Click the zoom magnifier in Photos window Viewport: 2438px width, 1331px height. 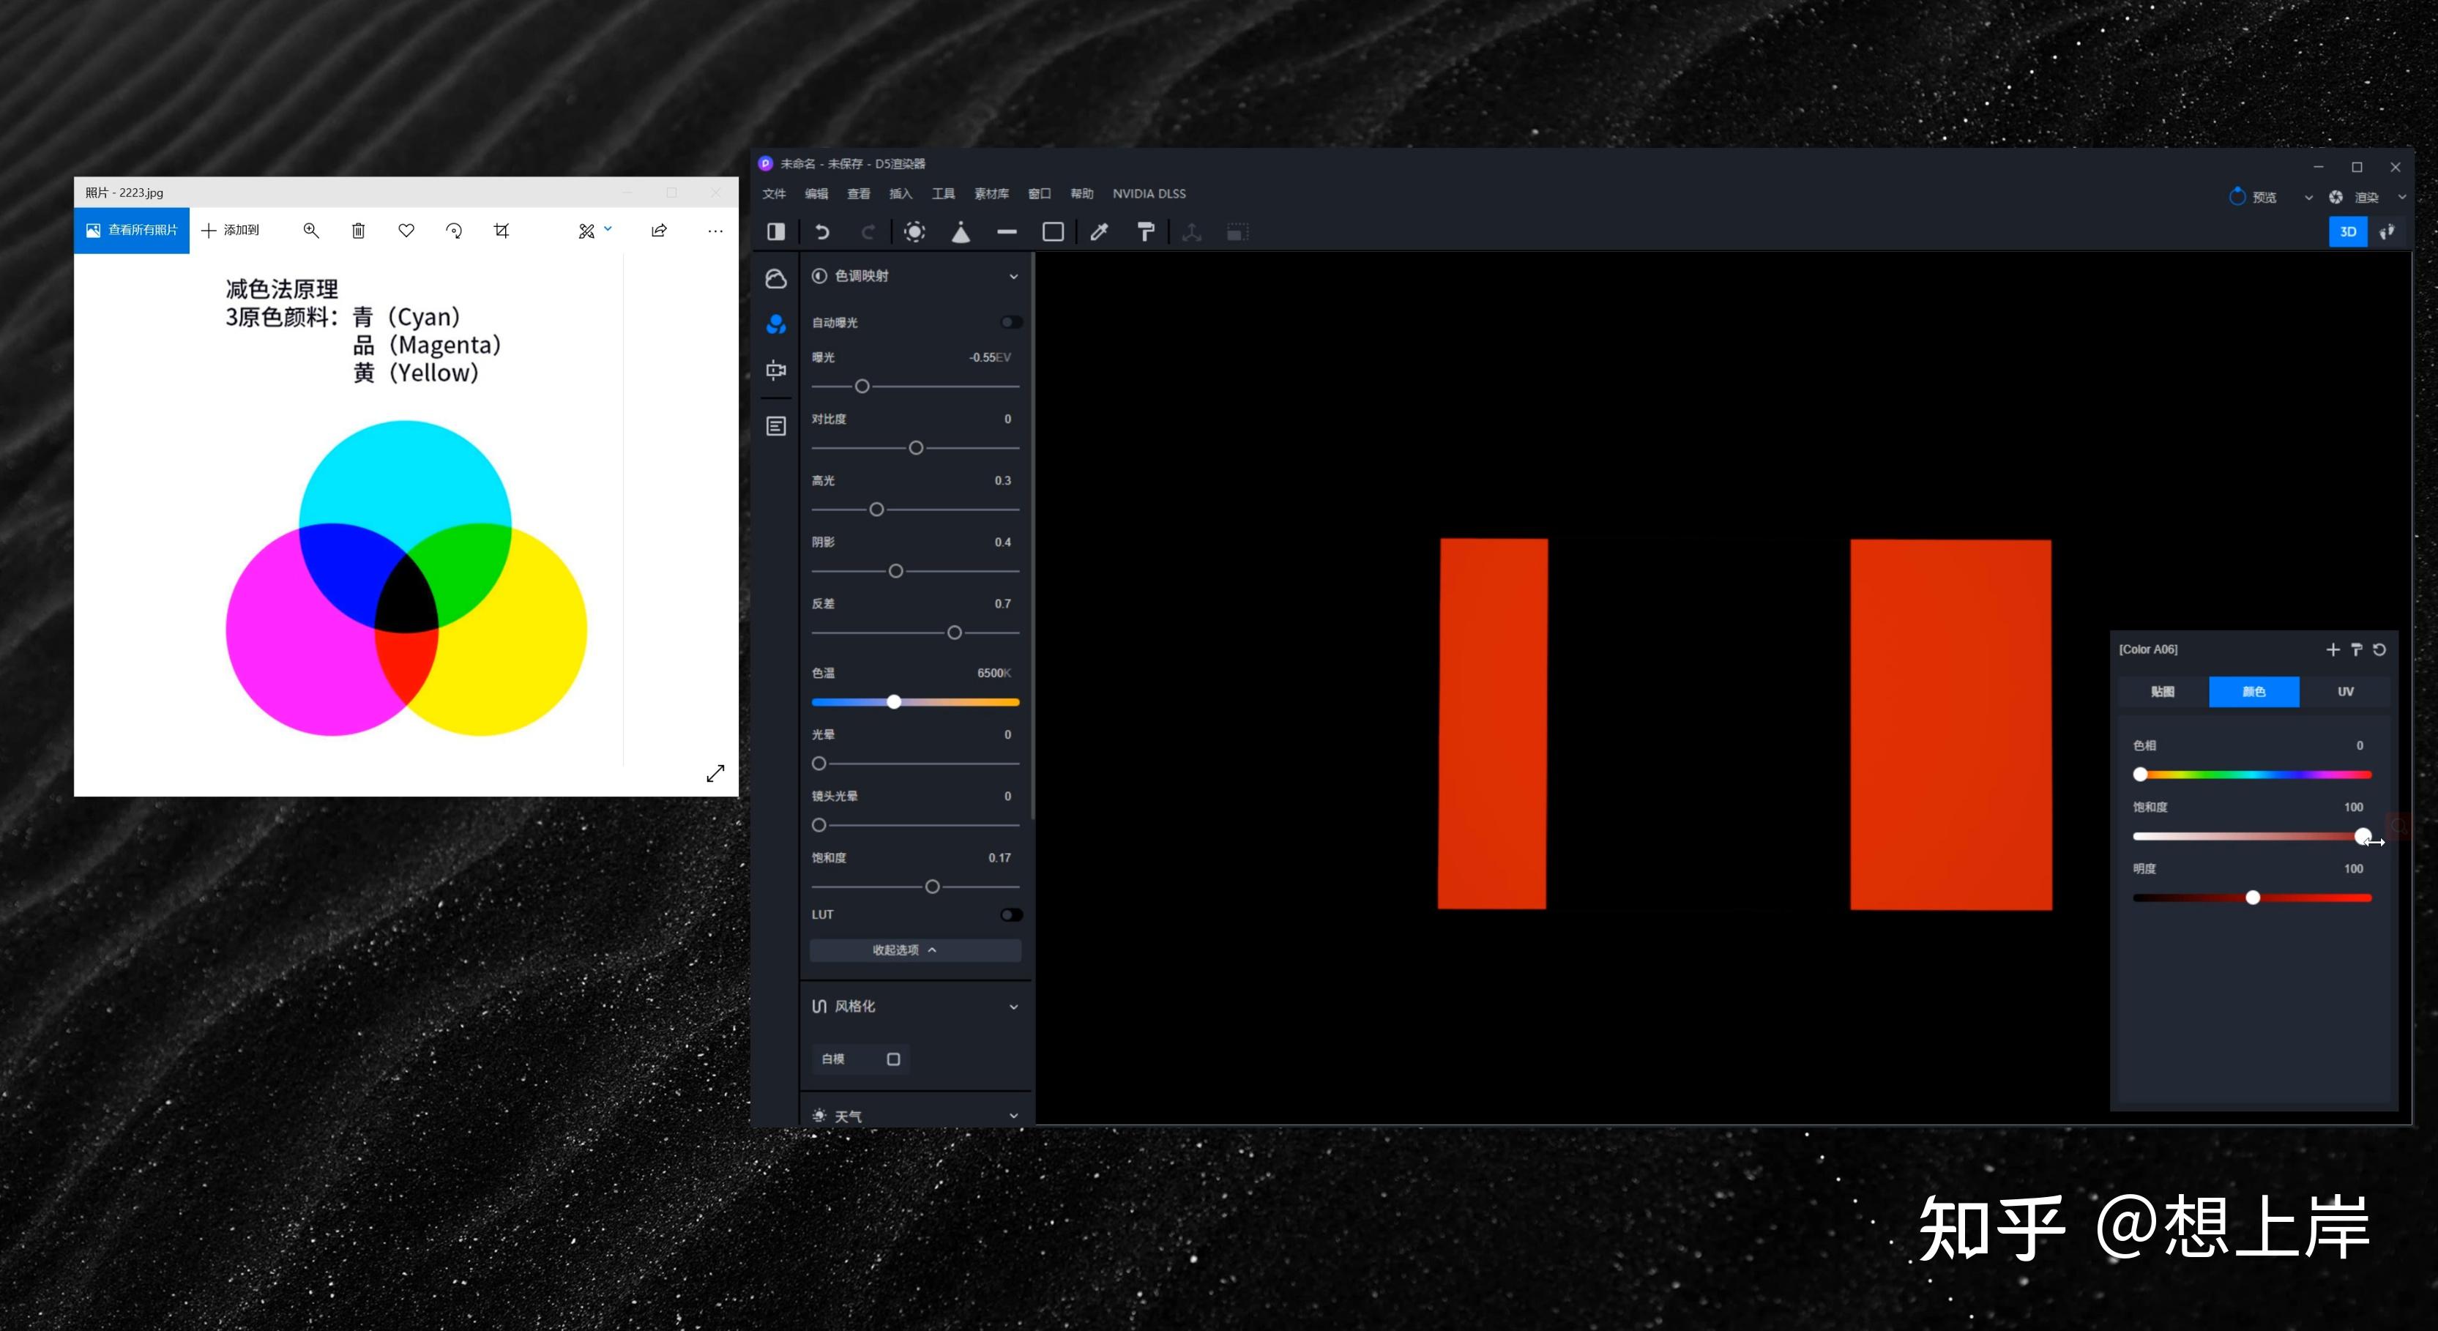click(x=310, y=230)
